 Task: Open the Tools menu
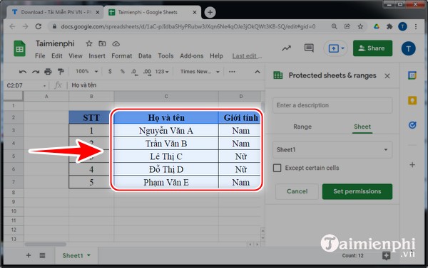165,56
